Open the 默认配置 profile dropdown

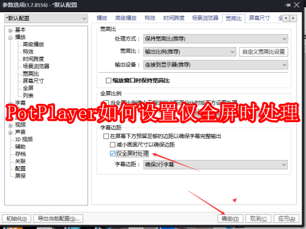pos(46,18)
